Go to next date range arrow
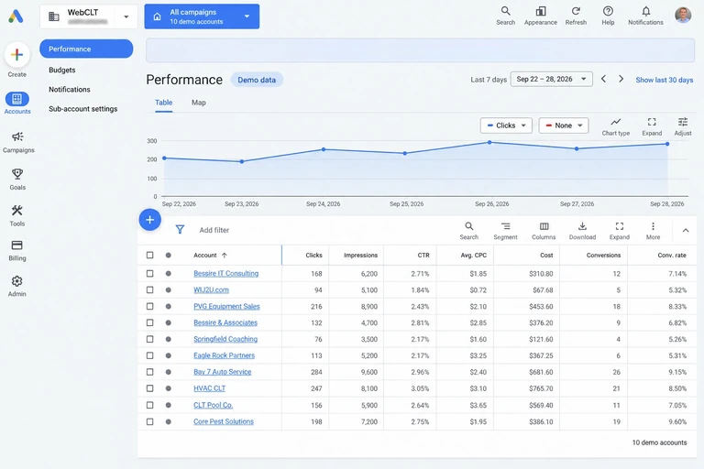 tap(621, 79)
